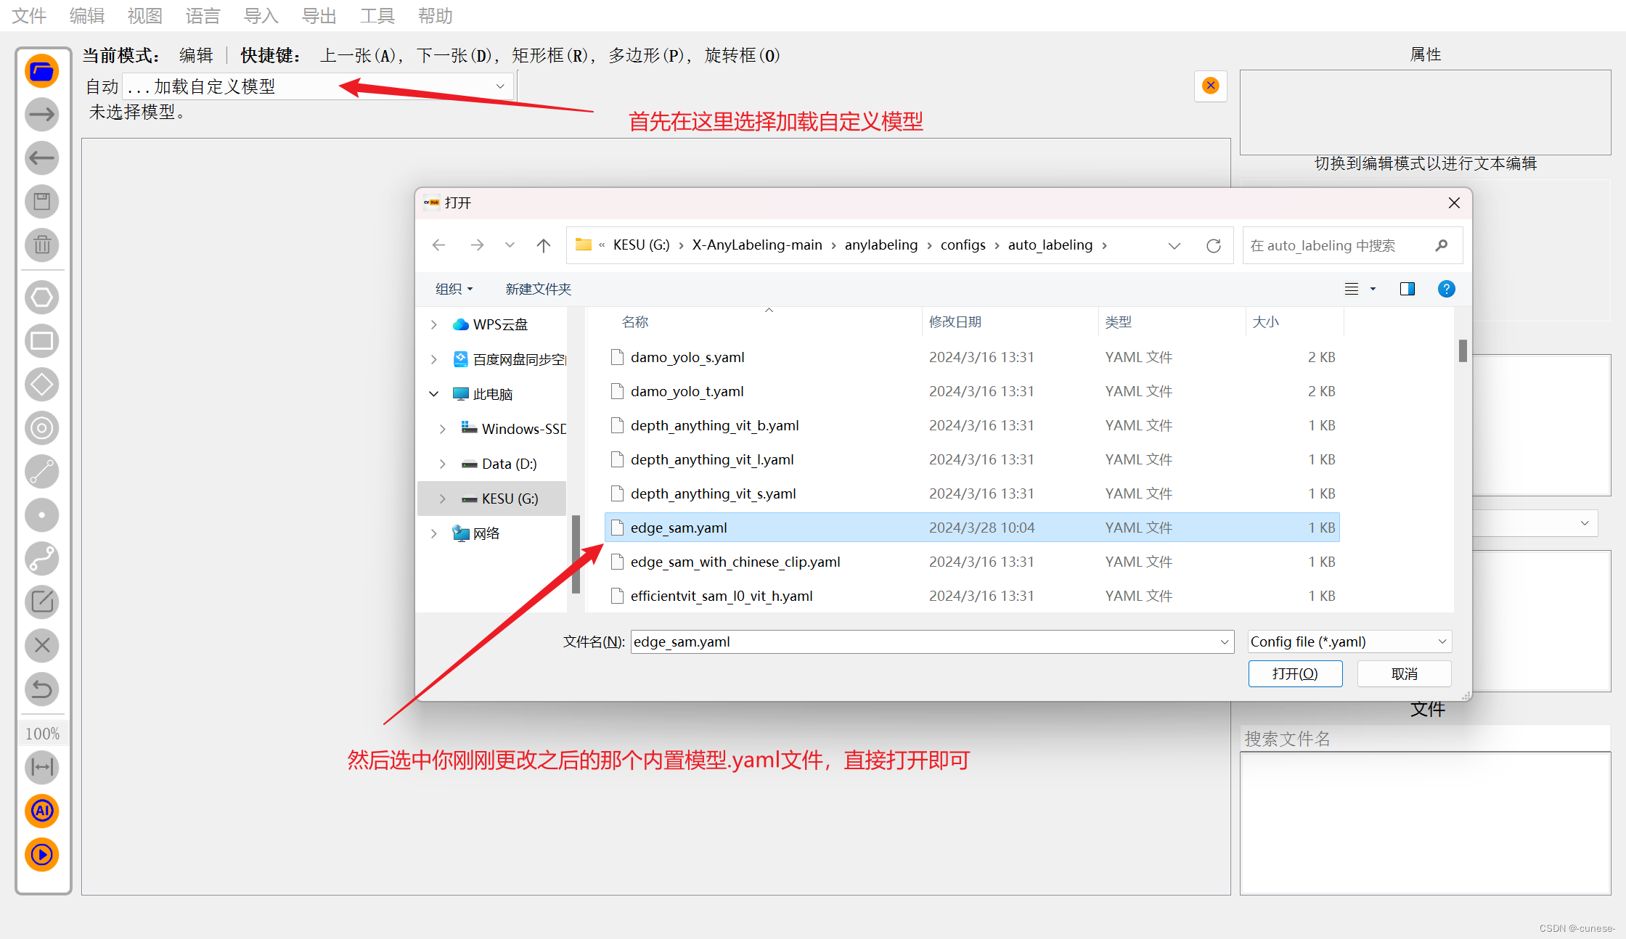1626x939 pixels.
Task: Click the AI auto-labeling icon
Action: pos(41,811)
